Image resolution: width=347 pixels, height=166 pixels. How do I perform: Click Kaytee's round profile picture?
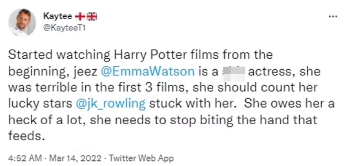[x=22, y=22]
